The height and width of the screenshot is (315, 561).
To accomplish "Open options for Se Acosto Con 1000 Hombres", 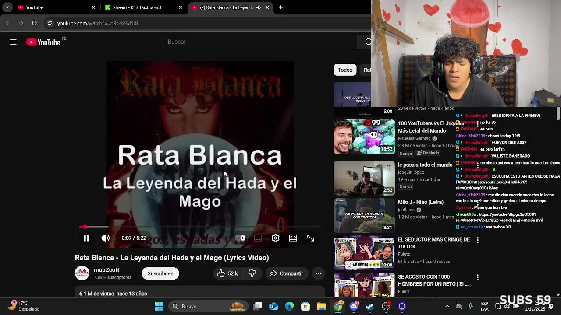I will pos(477,277).
